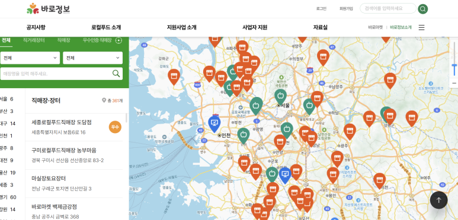
Task: Click the map zoom slider handle
Action: pos(454,66)
